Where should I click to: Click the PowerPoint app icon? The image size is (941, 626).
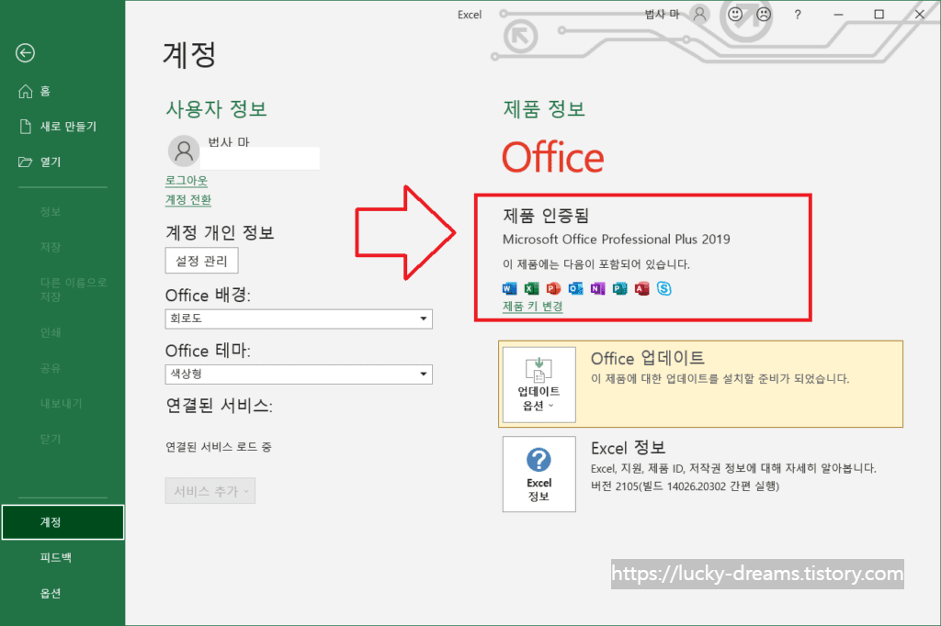[553, 288]
